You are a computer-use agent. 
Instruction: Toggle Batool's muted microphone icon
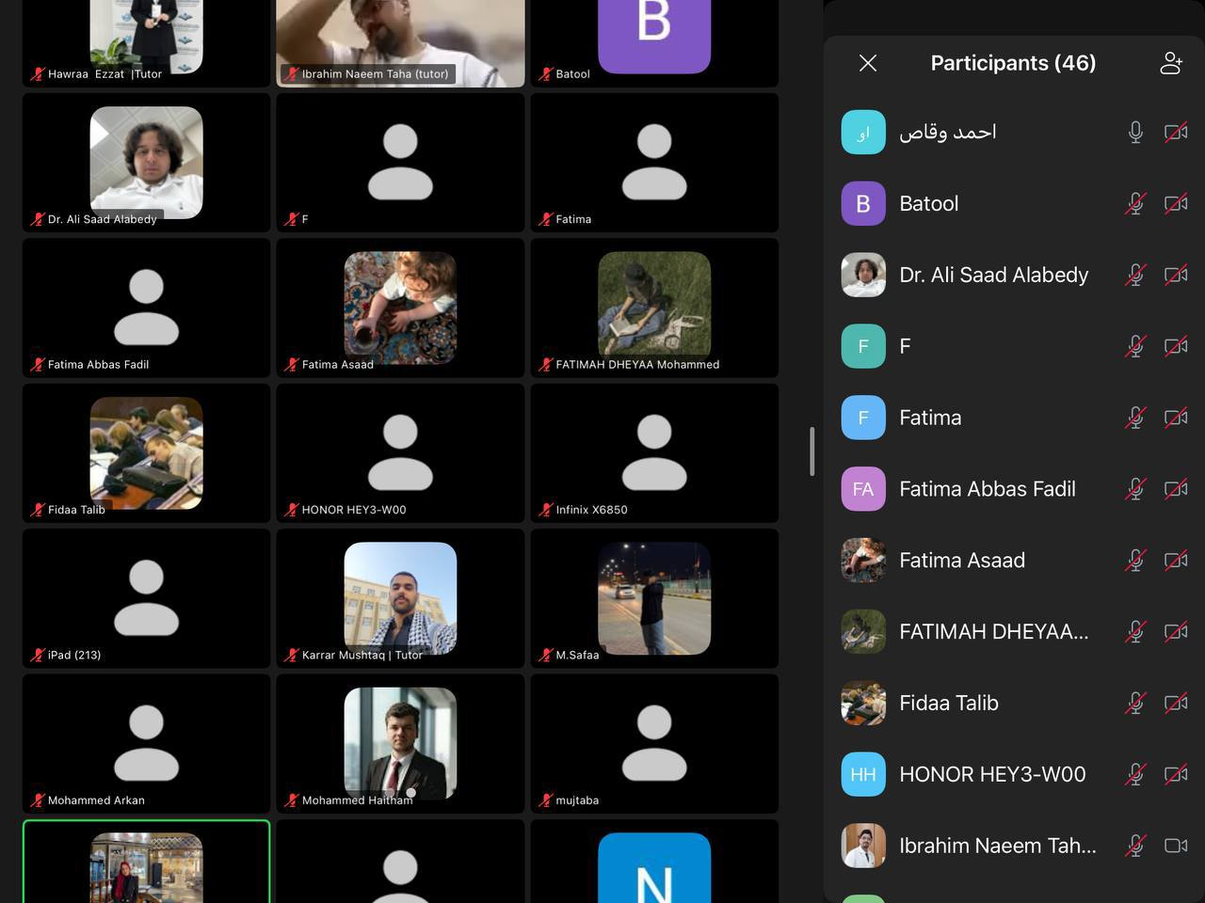pyautogui.click(x=1135, y=204)
